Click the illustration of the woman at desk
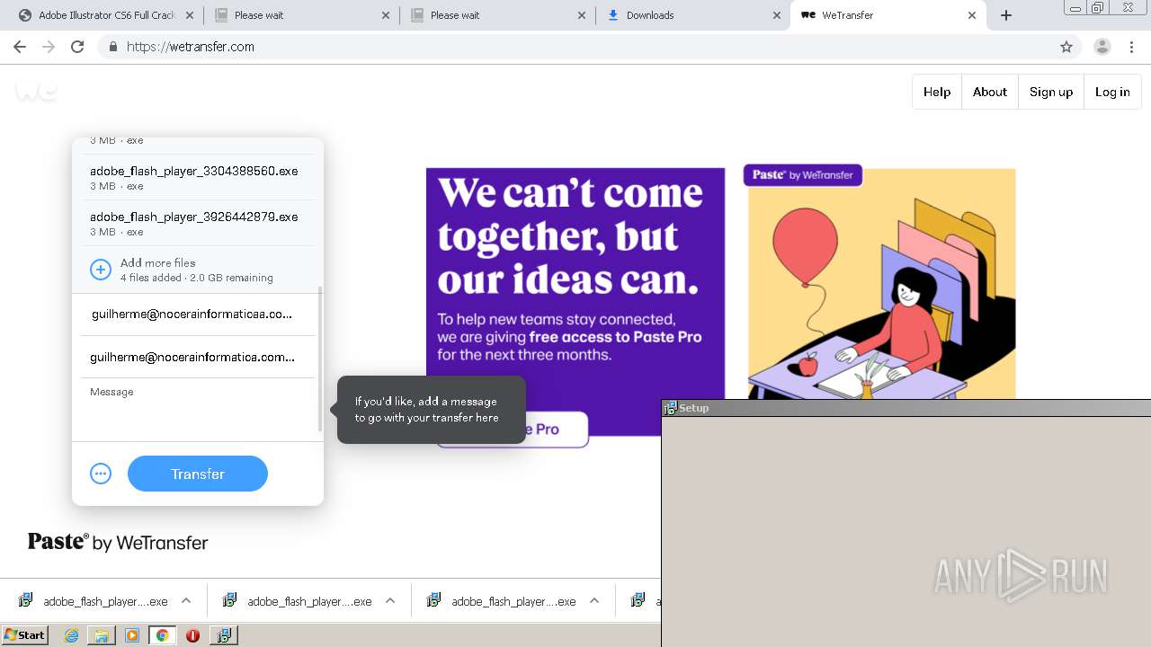 [x=881, y=284]
